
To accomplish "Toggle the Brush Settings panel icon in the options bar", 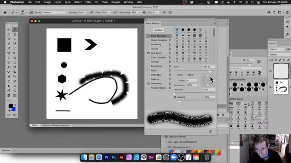I will (31, 12).
